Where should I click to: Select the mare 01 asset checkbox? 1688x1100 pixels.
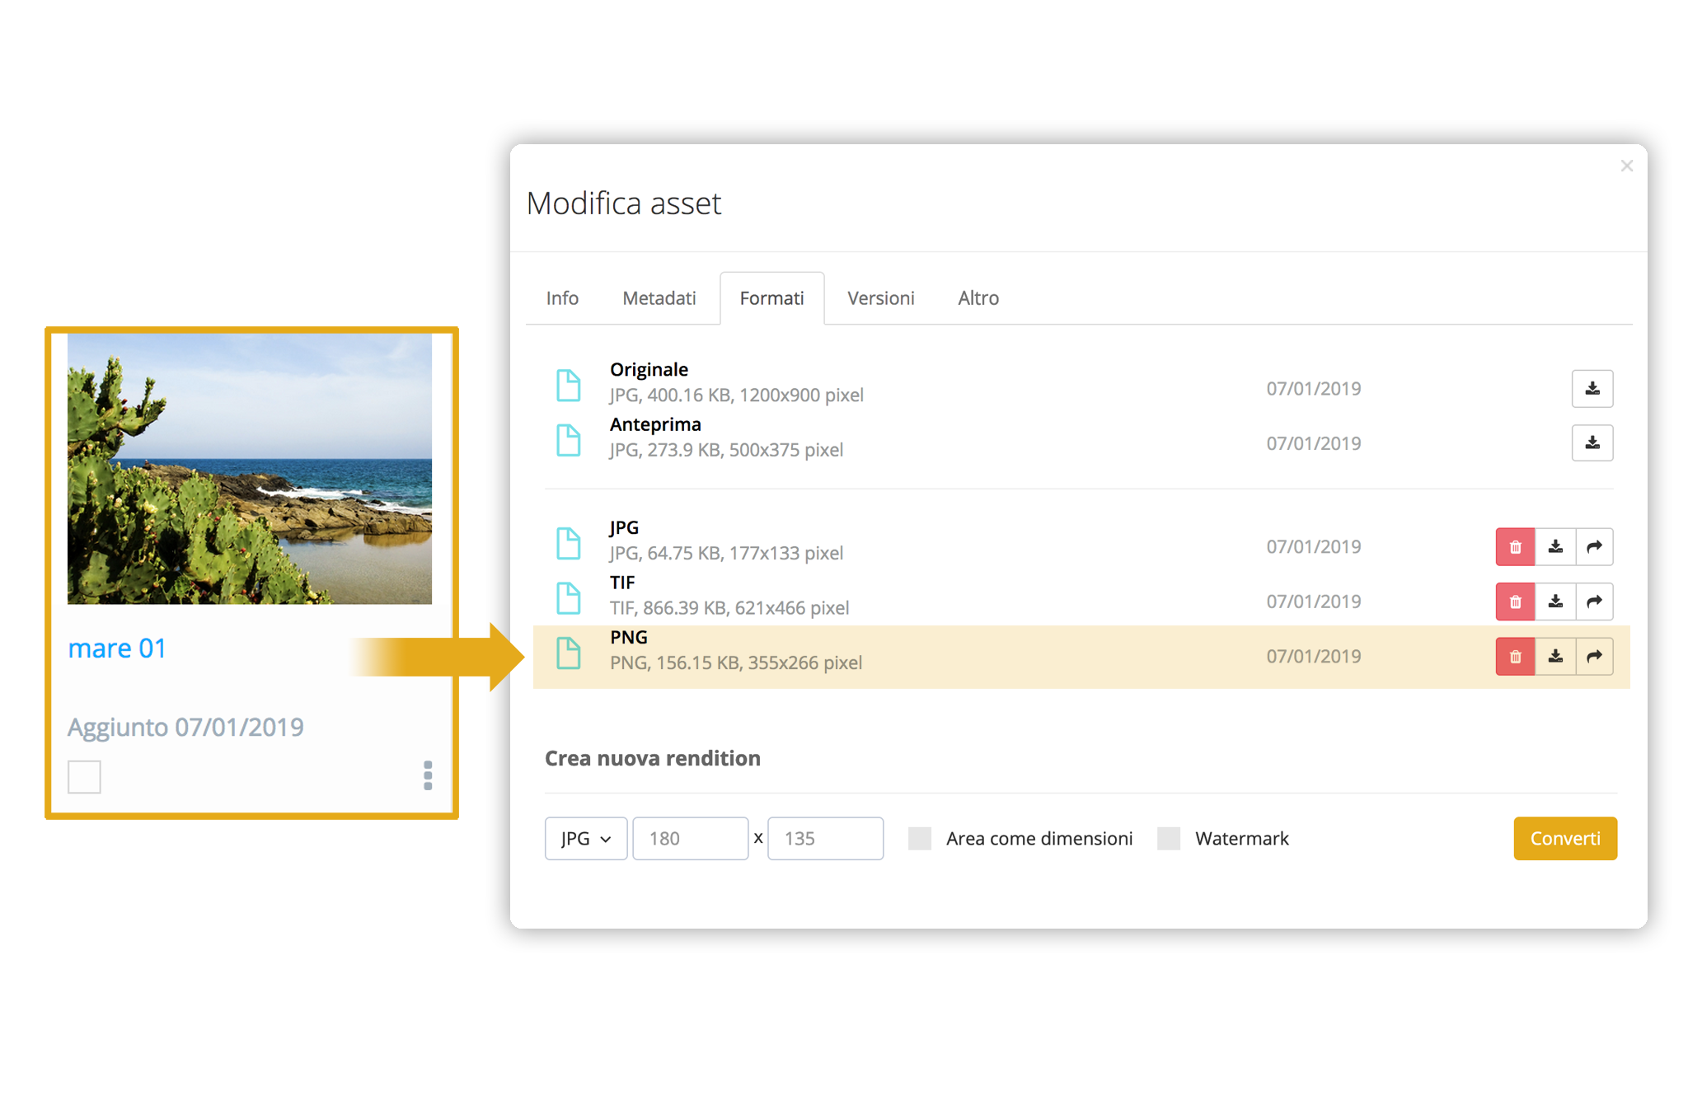84,777
